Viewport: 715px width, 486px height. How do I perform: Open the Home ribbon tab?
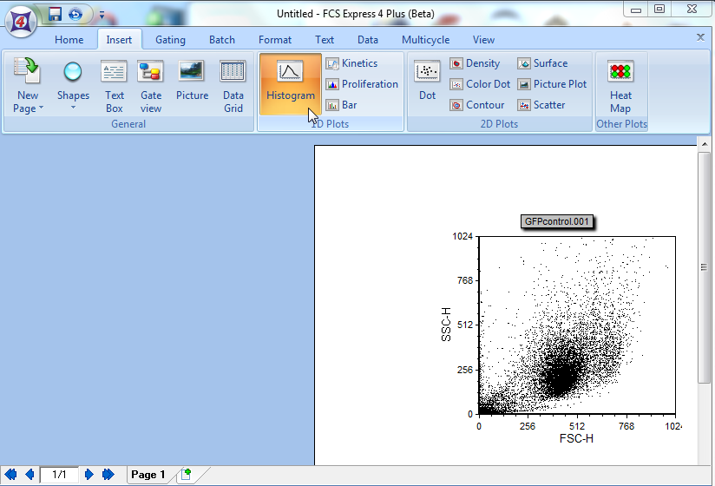[x=69, y=40]
